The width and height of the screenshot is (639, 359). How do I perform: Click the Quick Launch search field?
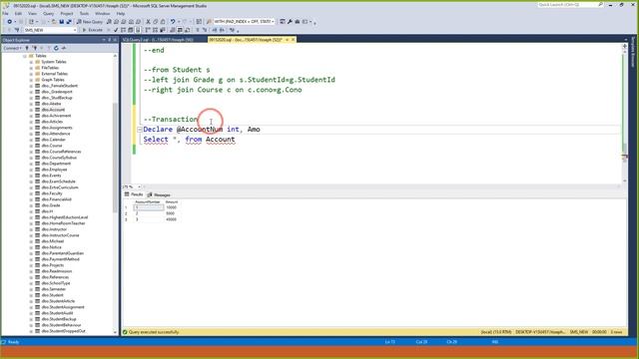click(x=570, y=5)
